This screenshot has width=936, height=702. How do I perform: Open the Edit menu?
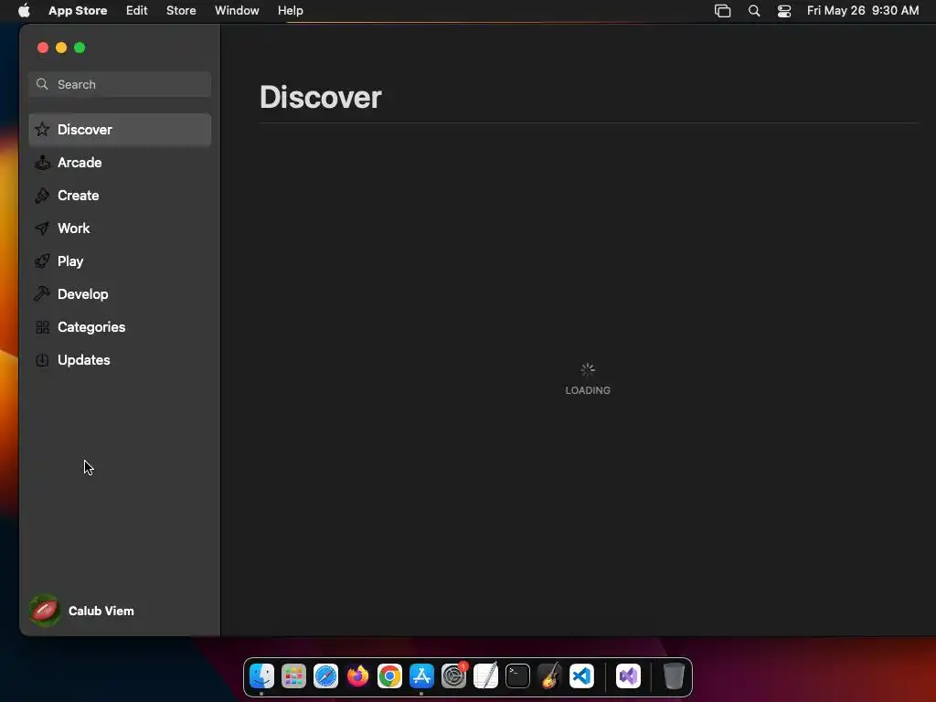pyautogui.click(x=137, y=10)
